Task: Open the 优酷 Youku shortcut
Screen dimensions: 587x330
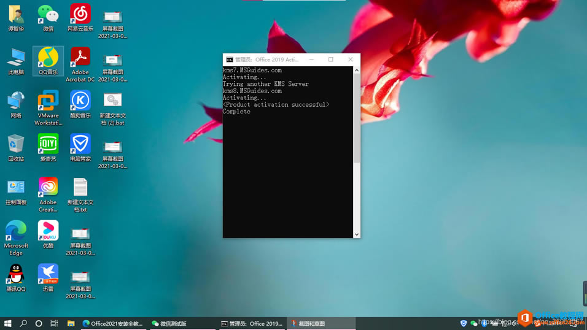Action: pyautogui.click(x=48, y=234)
